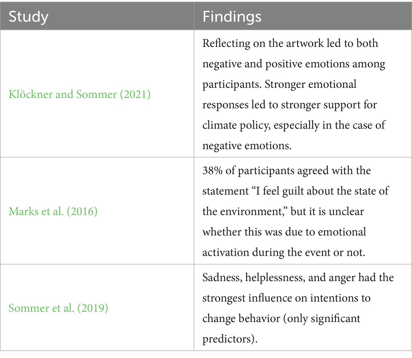Follow the Sommer et al. (2019) link

point(58,308)
